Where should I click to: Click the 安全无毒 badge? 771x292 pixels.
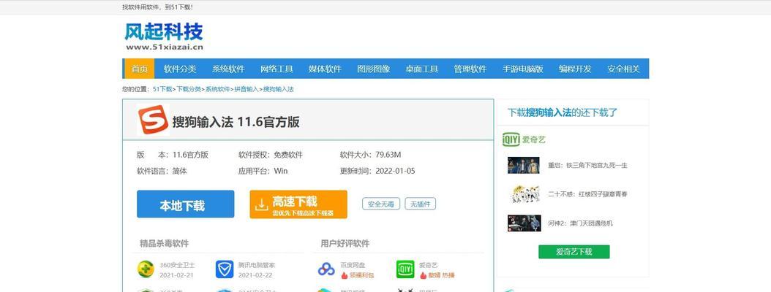[x=381, y=204]
